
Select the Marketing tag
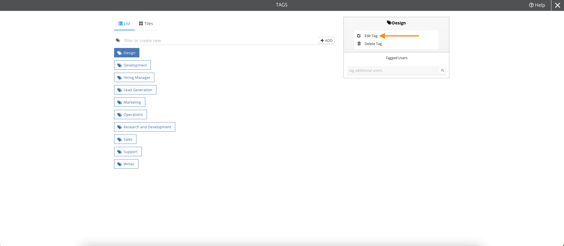coord(130,102)
